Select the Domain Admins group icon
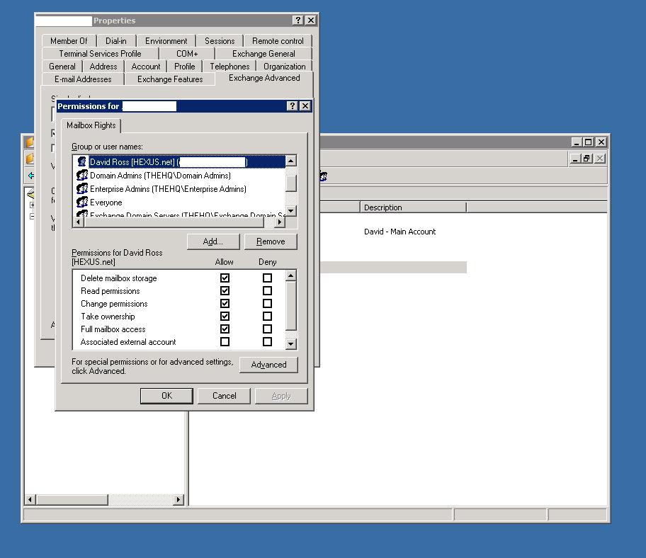The height and width of the screenshot is (558, 646). pos(81,176)
